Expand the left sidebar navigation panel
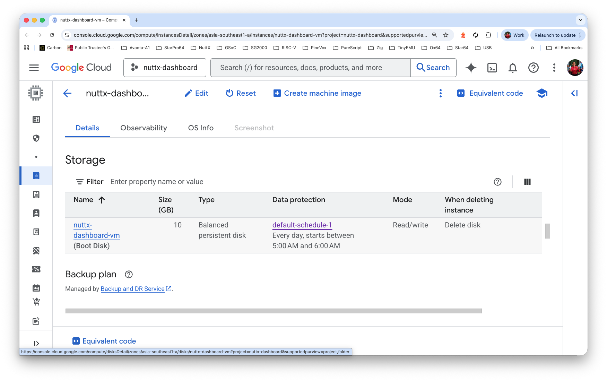The width and height of the screenshot is (607, 381). (x=36, y=344)
